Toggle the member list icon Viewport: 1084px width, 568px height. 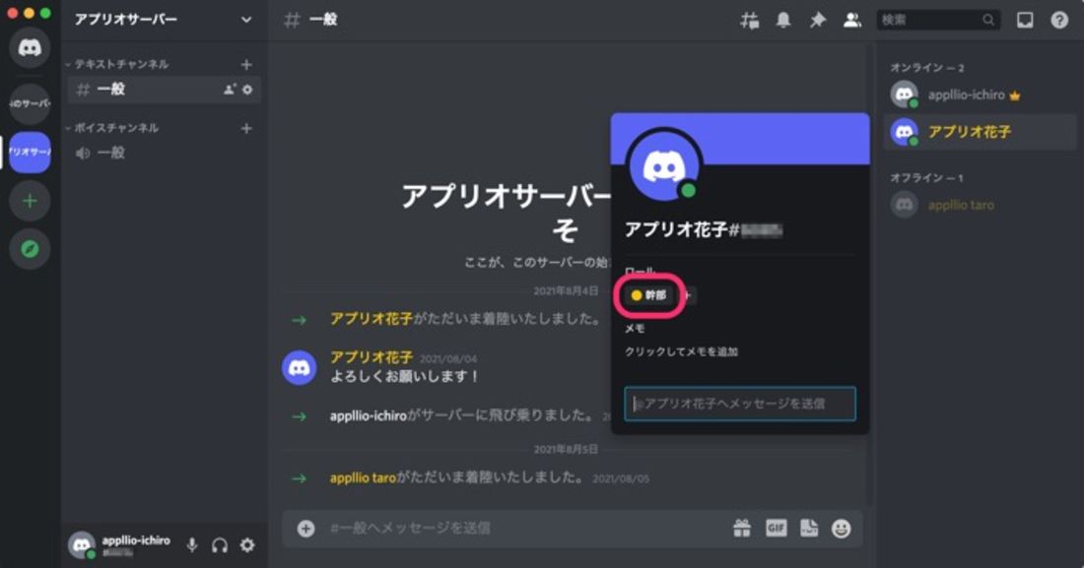[852, 20]
